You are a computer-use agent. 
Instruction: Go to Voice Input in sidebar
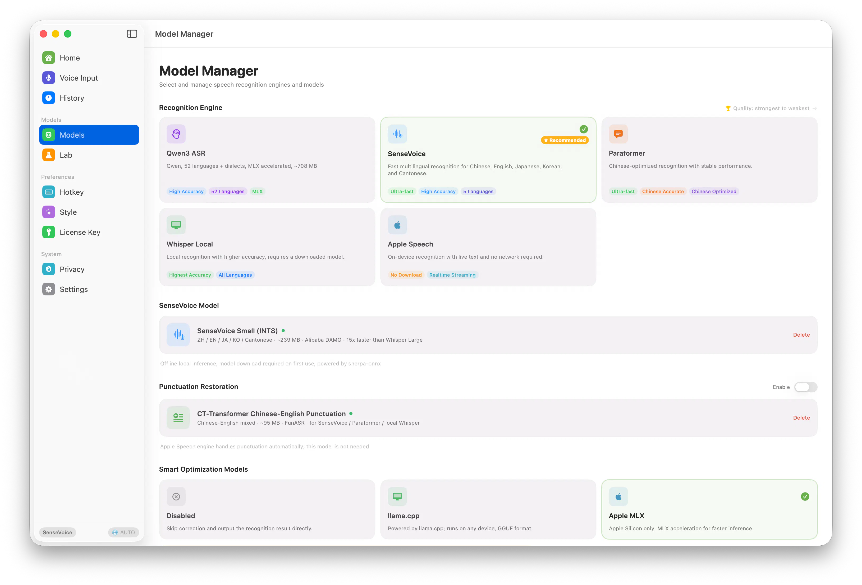tap(89, 78)
